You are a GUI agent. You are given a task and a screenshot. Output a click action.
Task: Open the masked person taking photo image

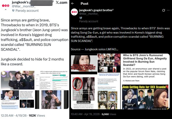pyautogui.click(x=52, y=99)
